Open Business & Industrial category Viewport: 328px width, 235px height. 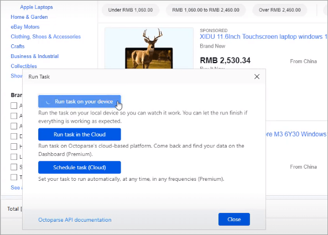click(x=35, y=56)
